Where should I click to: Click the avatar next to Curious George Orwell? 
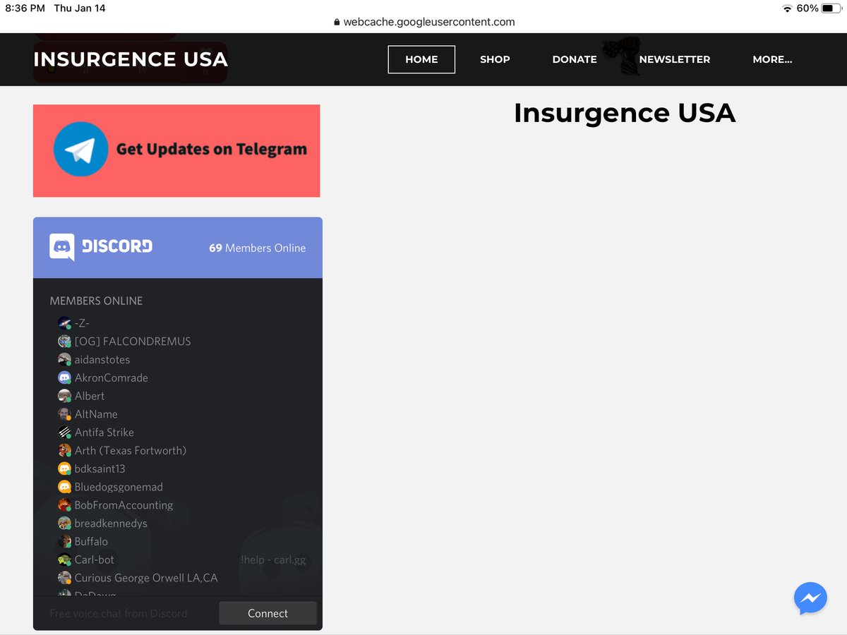[x=64, y=578]
